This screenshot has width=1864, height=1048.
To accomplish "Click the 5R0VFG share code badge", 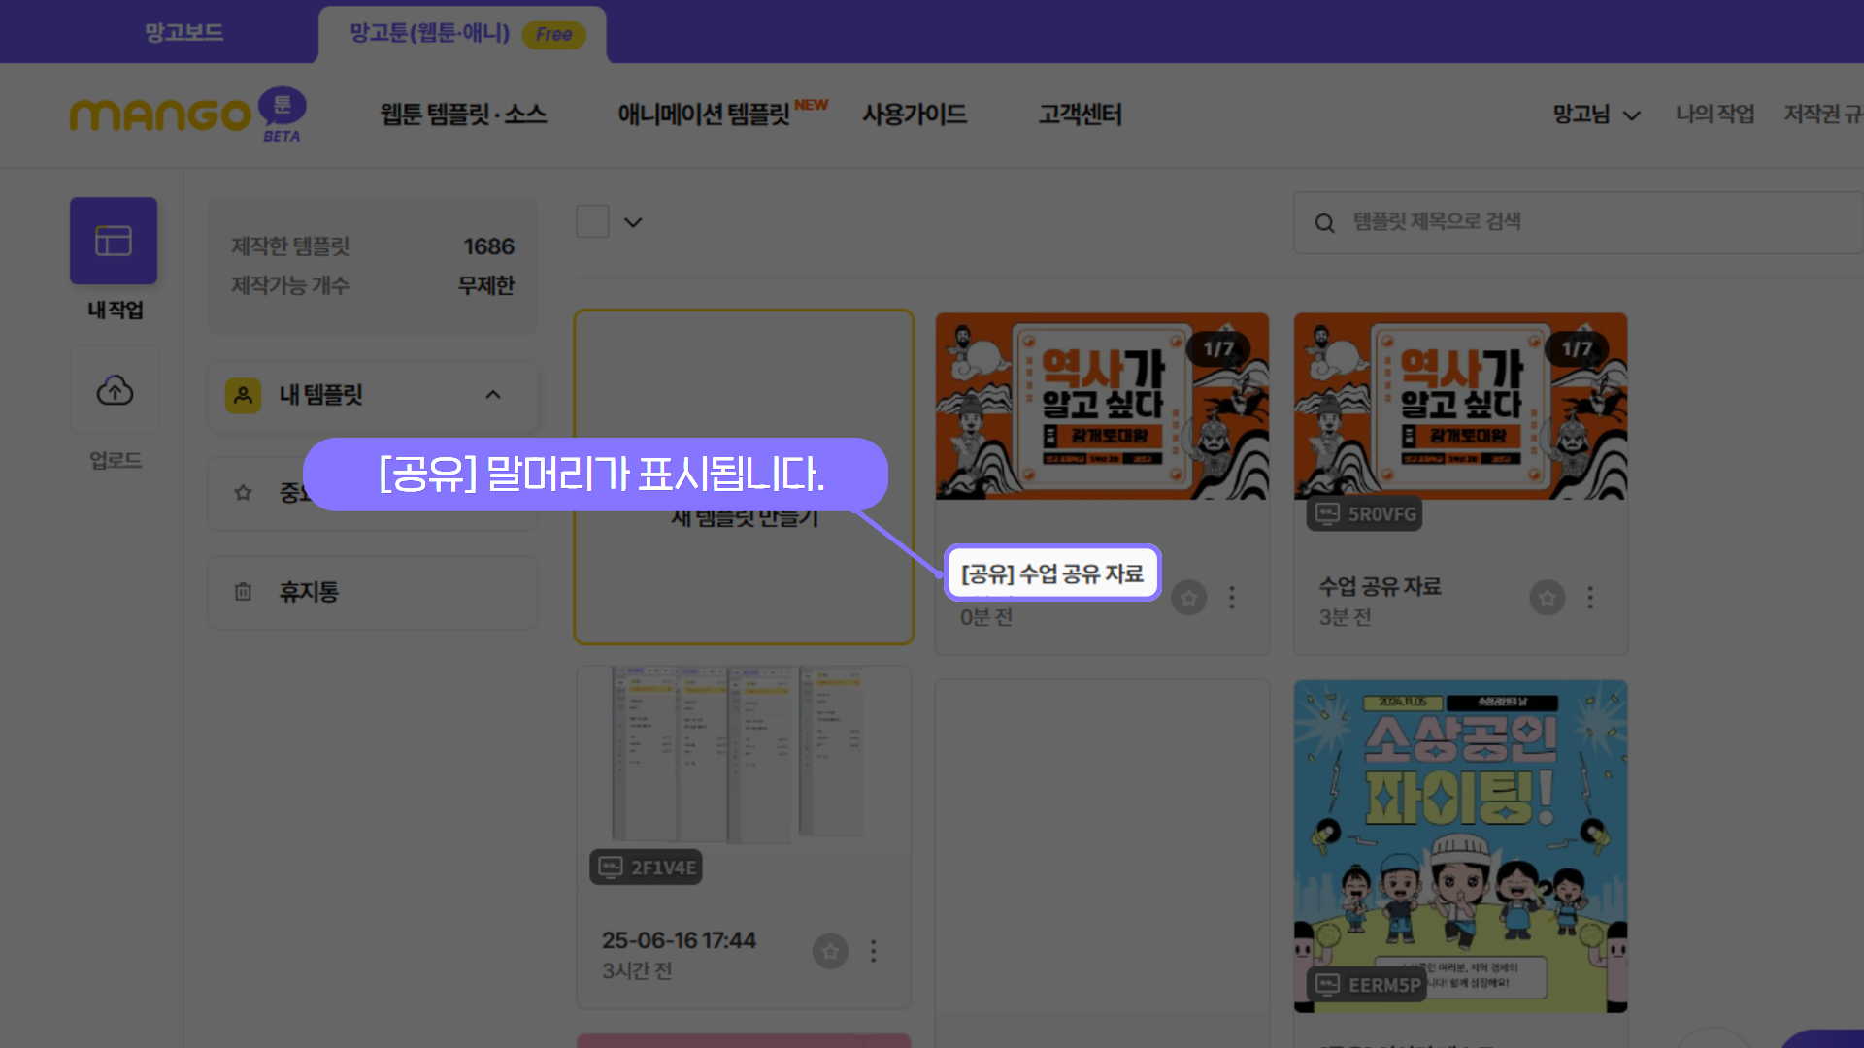I will tap(1364, 514).
